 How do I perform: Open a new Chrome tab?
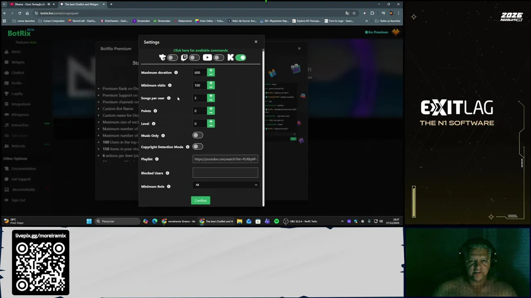tap(111, 4)
